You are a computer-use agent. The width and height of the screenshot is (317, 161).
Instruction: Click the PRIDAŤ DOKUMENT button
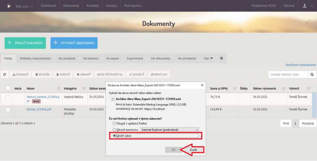25,43
